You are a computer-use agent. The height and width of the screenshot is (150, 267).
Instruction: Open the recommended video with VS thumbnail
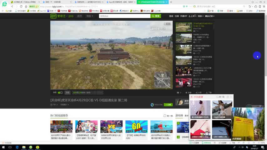pyautogui.click(x=111, y=127)
